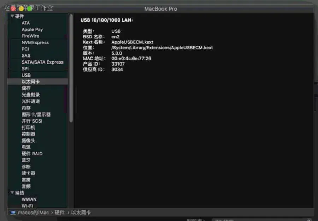Viewport: 318px width, 221px height.
Task: Select SAS in the sidebar
Action: tap(26, 56)
